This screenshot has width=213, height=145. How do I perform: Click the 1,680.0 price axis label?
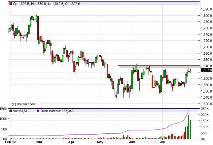pos(206,53)
